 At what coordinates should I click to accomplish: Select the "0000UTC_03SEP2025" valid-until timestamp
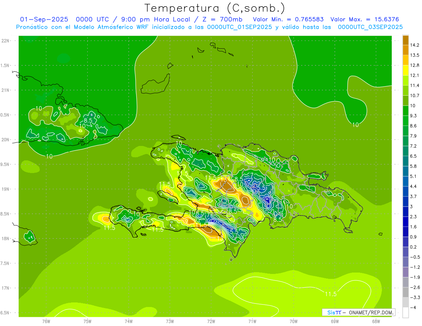click(x=370, y=27)
